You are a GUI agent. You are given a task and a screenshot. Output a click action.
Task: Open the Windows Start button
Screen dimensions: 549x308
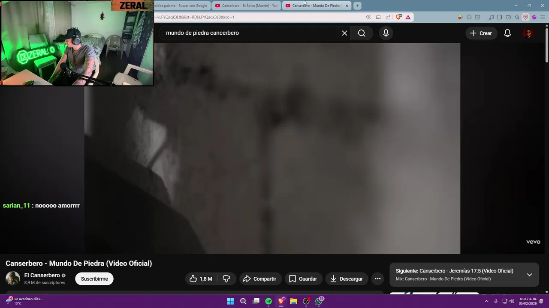(x=230, y=301)
